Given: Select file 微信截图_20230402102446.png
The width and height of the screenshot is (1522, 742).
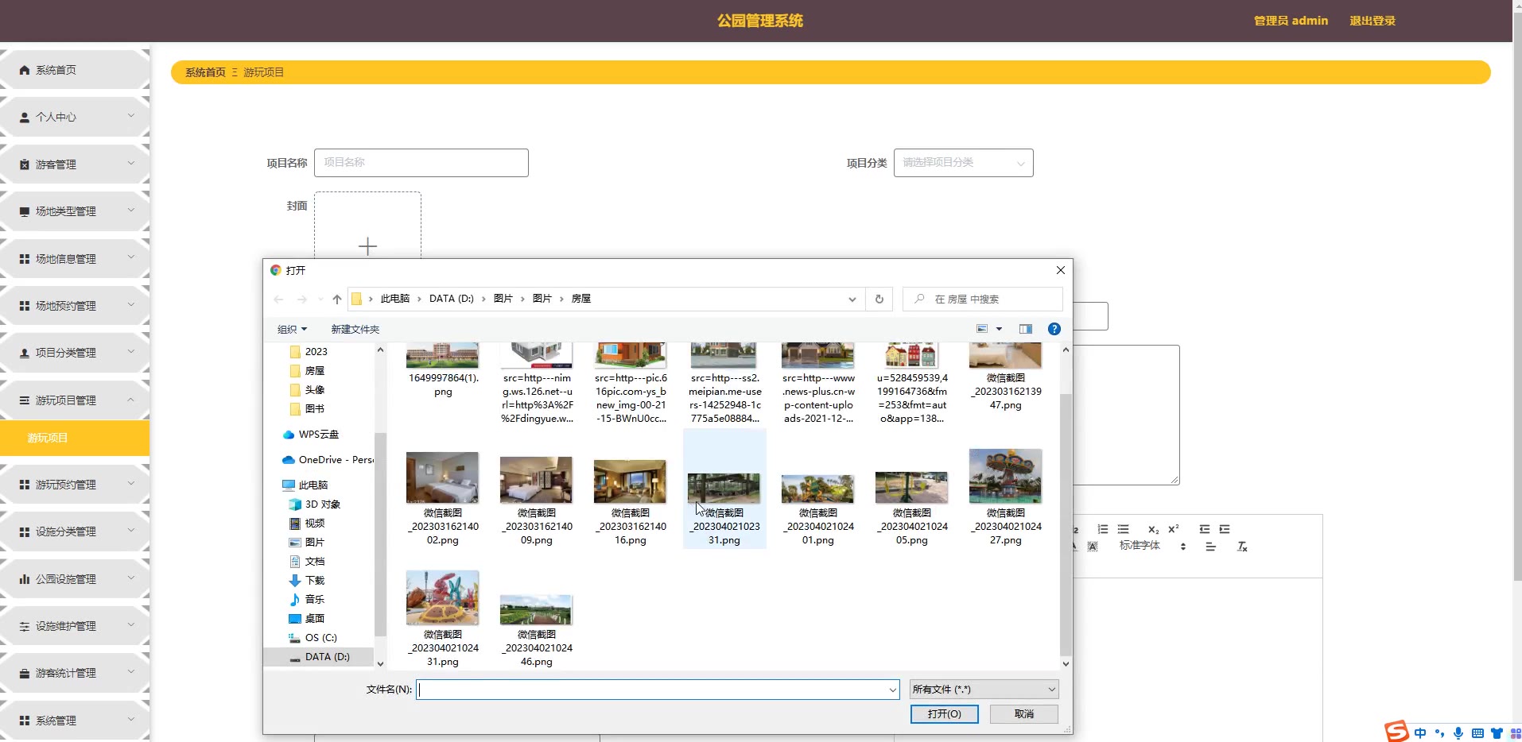Looking at the screenshot, I should tap(537, 631).
